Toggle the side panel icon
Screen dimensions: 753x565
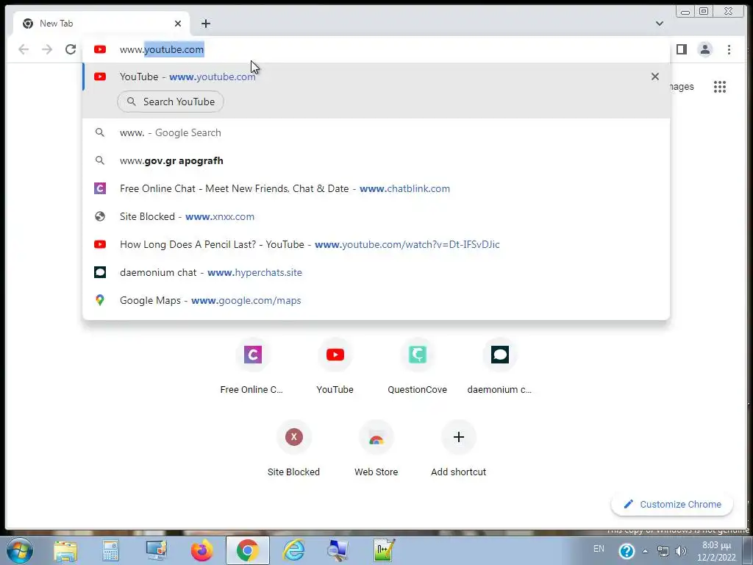click(682, 49)
